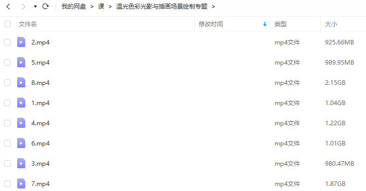This screenshot has height=191, width=366.
Task: Click the video icon of 4.mp4
Action: pyautogui.click(x=21, y=123)
